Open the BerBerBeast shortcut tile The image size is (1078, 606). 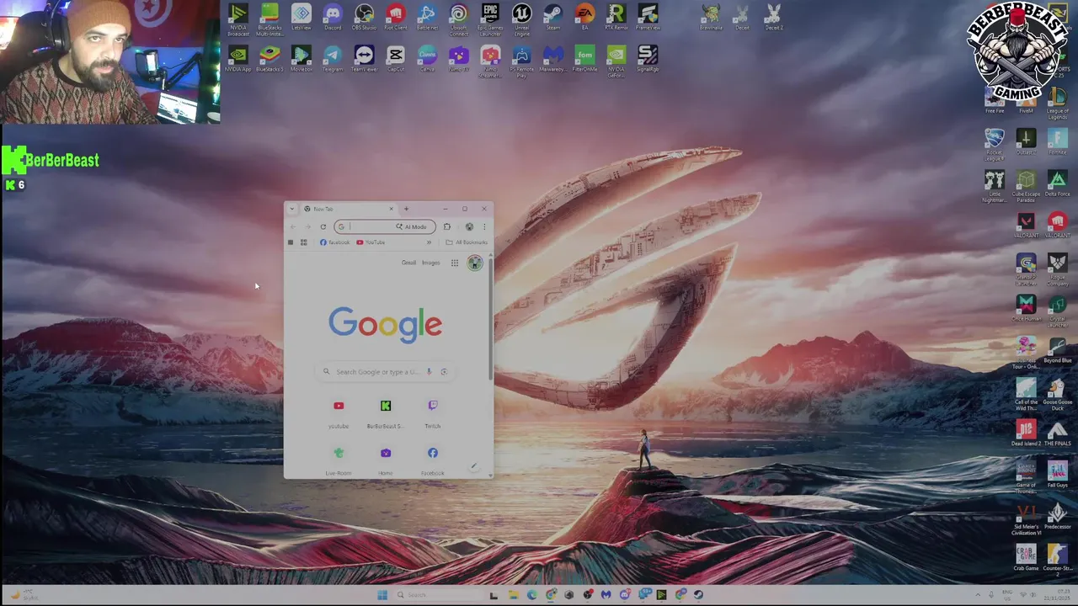point(385,412)
